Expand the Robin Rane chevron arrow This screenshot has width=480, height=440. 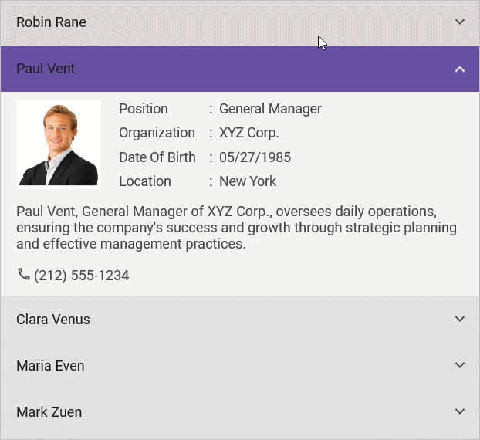coord(460,22)
